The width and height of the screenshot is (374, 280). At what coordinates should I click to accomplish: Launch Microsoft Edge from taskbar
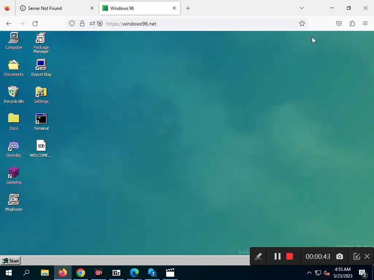[x=134, y=273]
